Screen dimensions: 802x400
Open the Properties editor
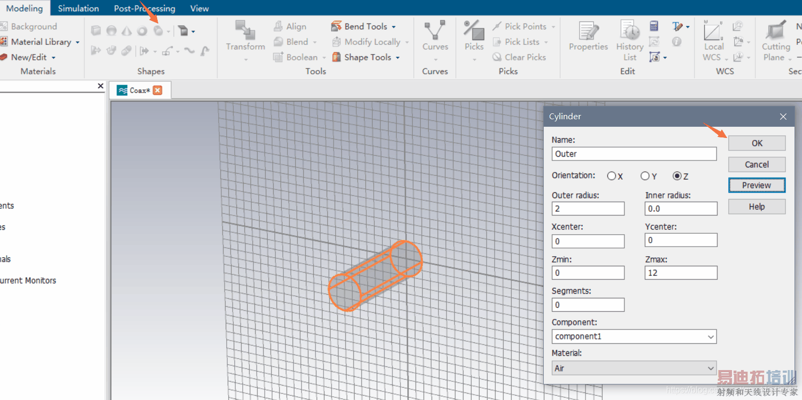pos(589,36)
